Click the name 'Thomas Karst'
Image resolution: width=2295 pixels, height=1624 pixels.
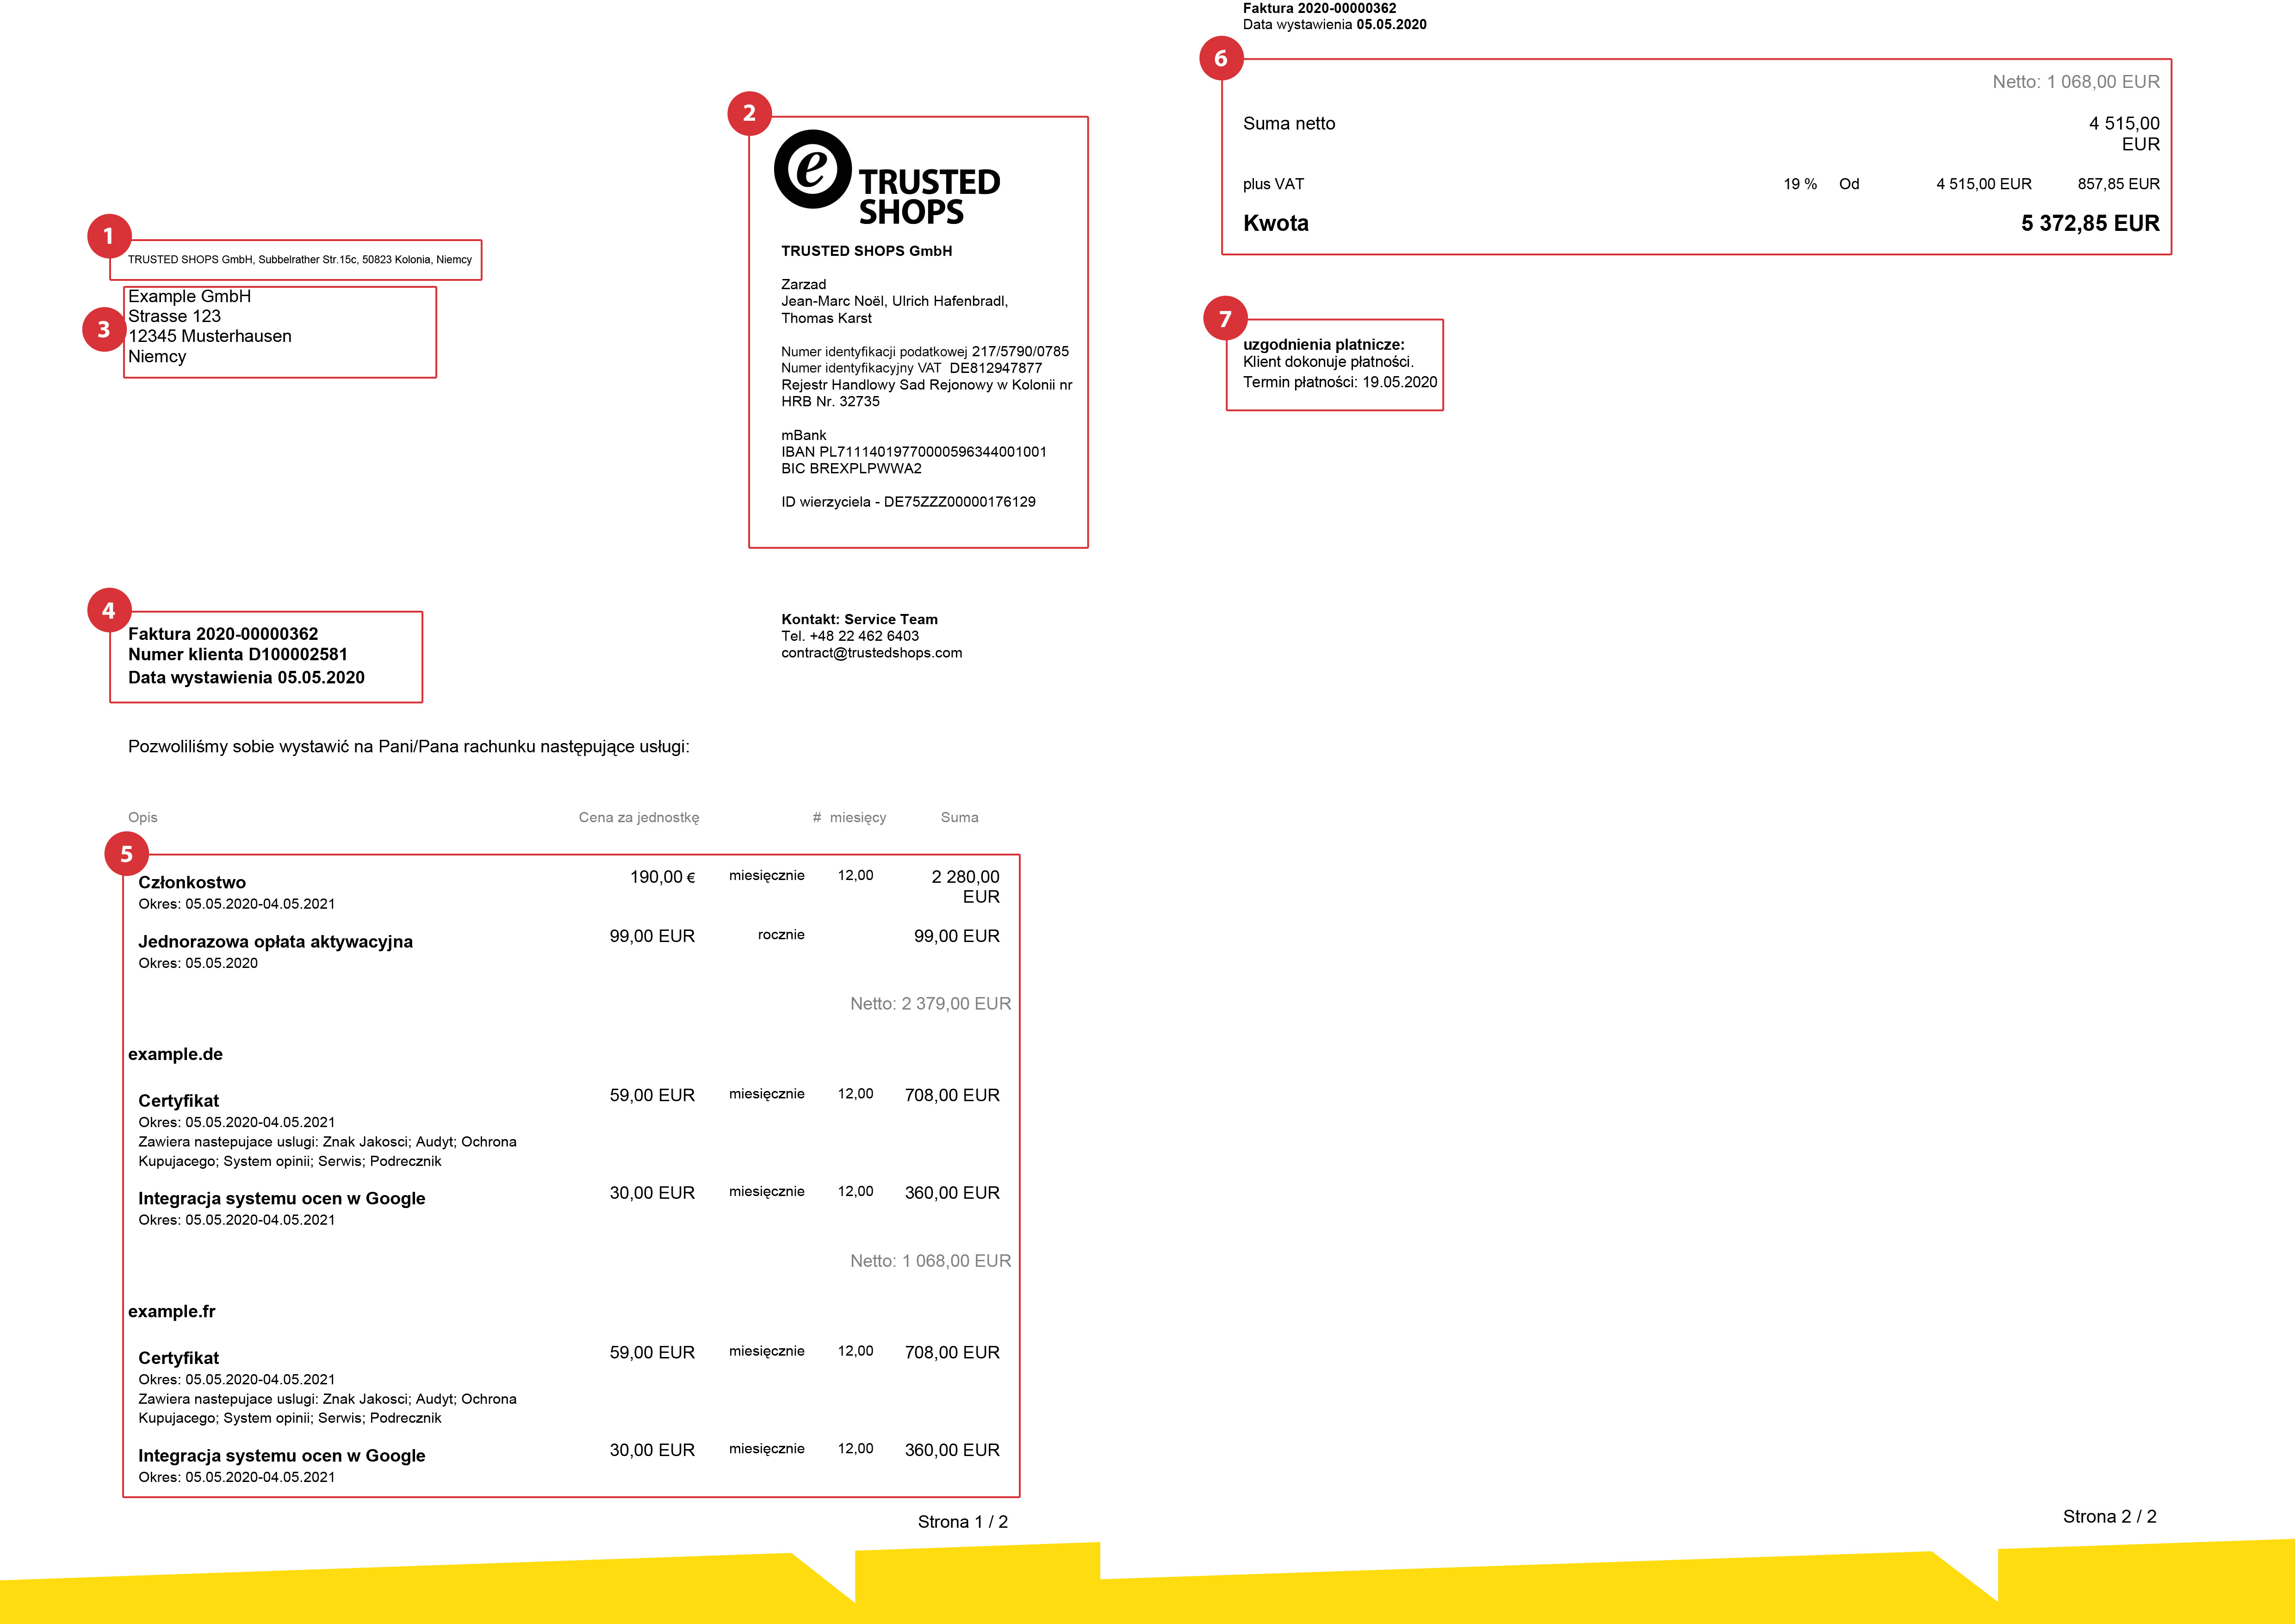[826, 318]
